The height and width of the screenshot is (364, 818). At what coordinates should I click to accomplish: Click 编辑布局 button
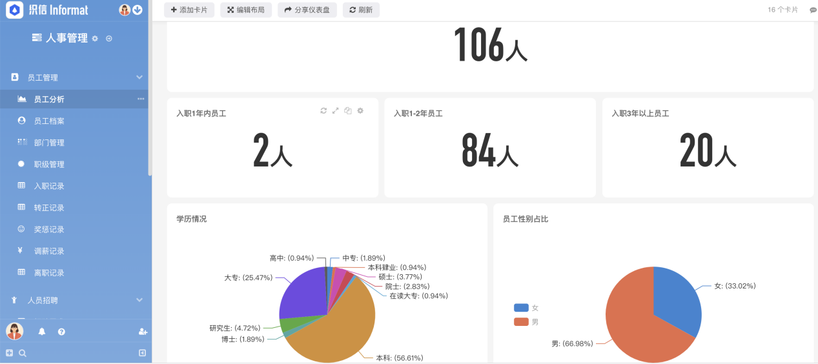tap(245, 10)
